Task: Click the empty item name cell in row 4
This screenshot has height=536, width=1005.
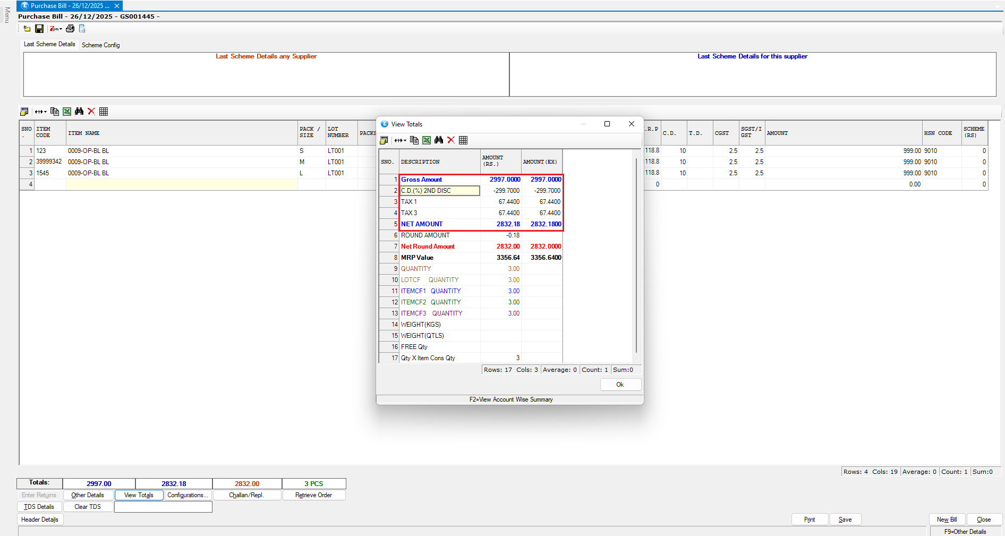Action: click(x=181, y=184)
